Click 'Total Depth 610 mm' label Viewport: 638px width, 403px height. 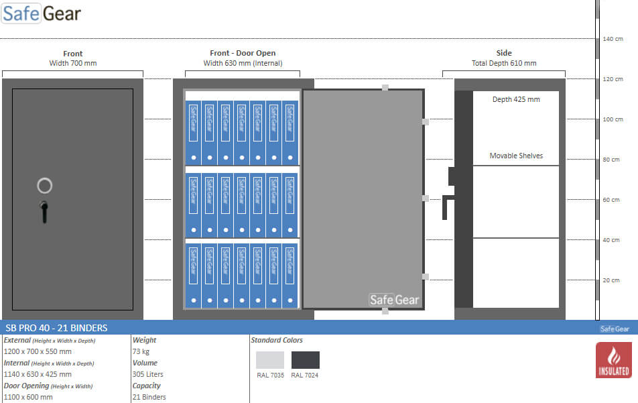click(x=504, y=63)
